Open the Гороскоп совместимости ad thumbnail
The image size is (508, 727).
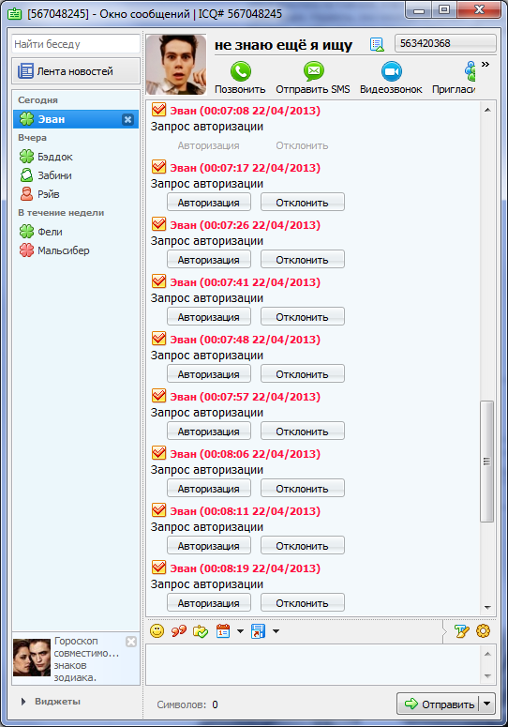coord(32,658)
